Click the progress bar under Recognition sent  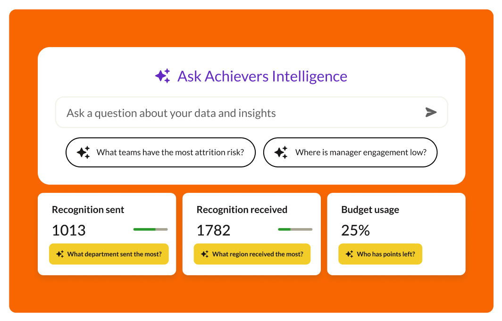(151, 229)
